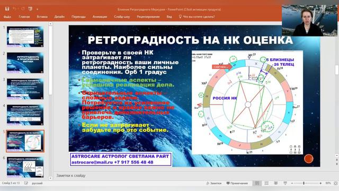Click the '26 ТЕЛЕЦ' label on chart
This screenshot has width=339, height=191.
(284, 64)
